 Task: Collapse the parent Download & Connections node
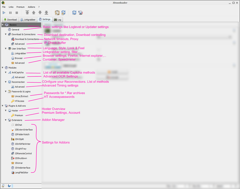(x=6, y=34)
